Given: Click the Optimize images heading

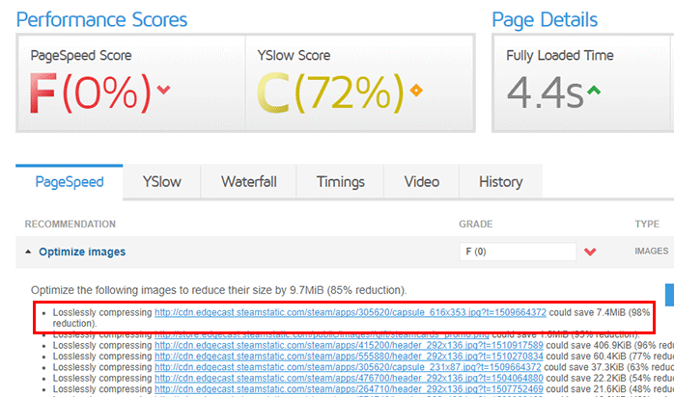Looking at the screenshot, I should click(82, 251).
